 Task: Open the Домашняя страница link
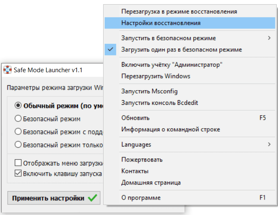[x=151, y=183]
